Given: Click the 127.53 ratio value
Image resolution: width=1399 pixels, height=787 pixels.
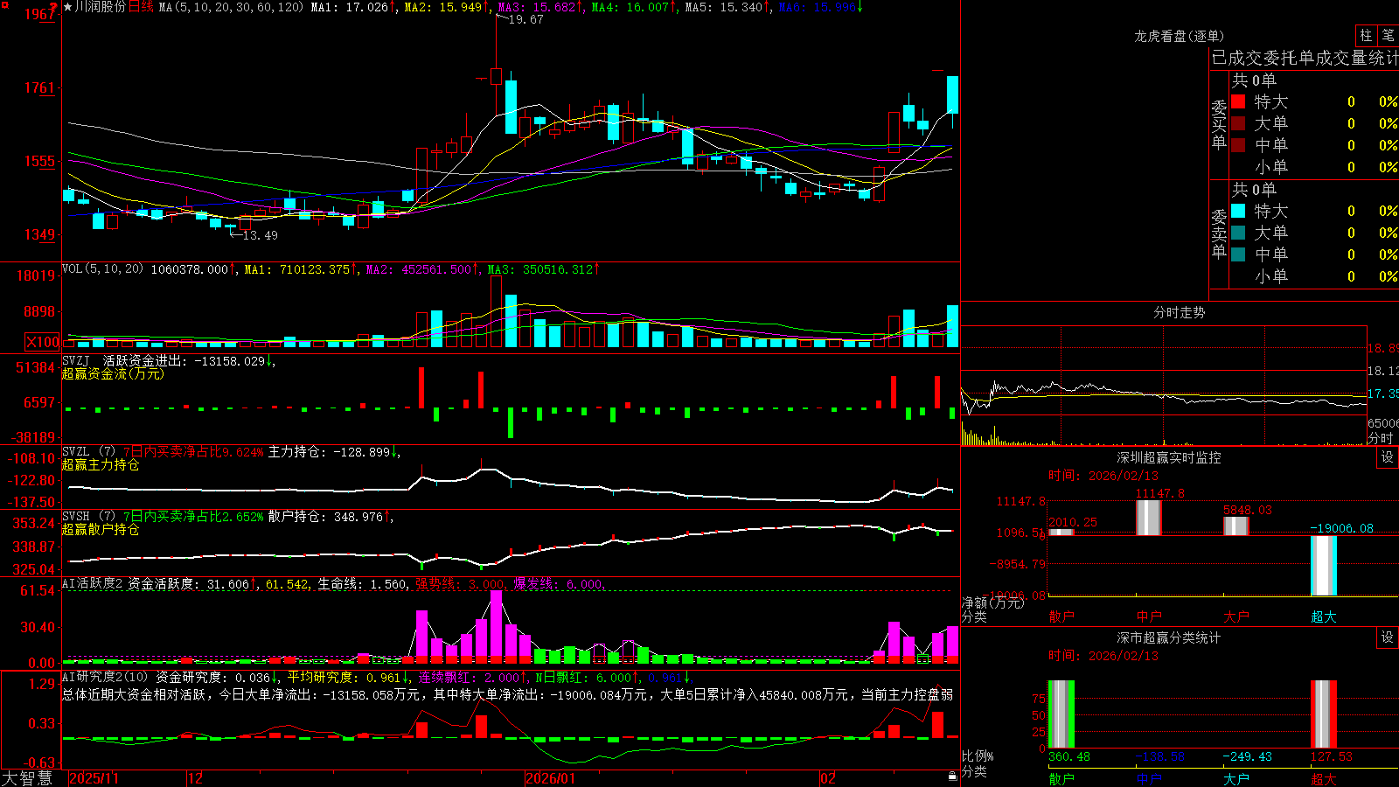Looking at the screenshot, I should click(1332, 756).
